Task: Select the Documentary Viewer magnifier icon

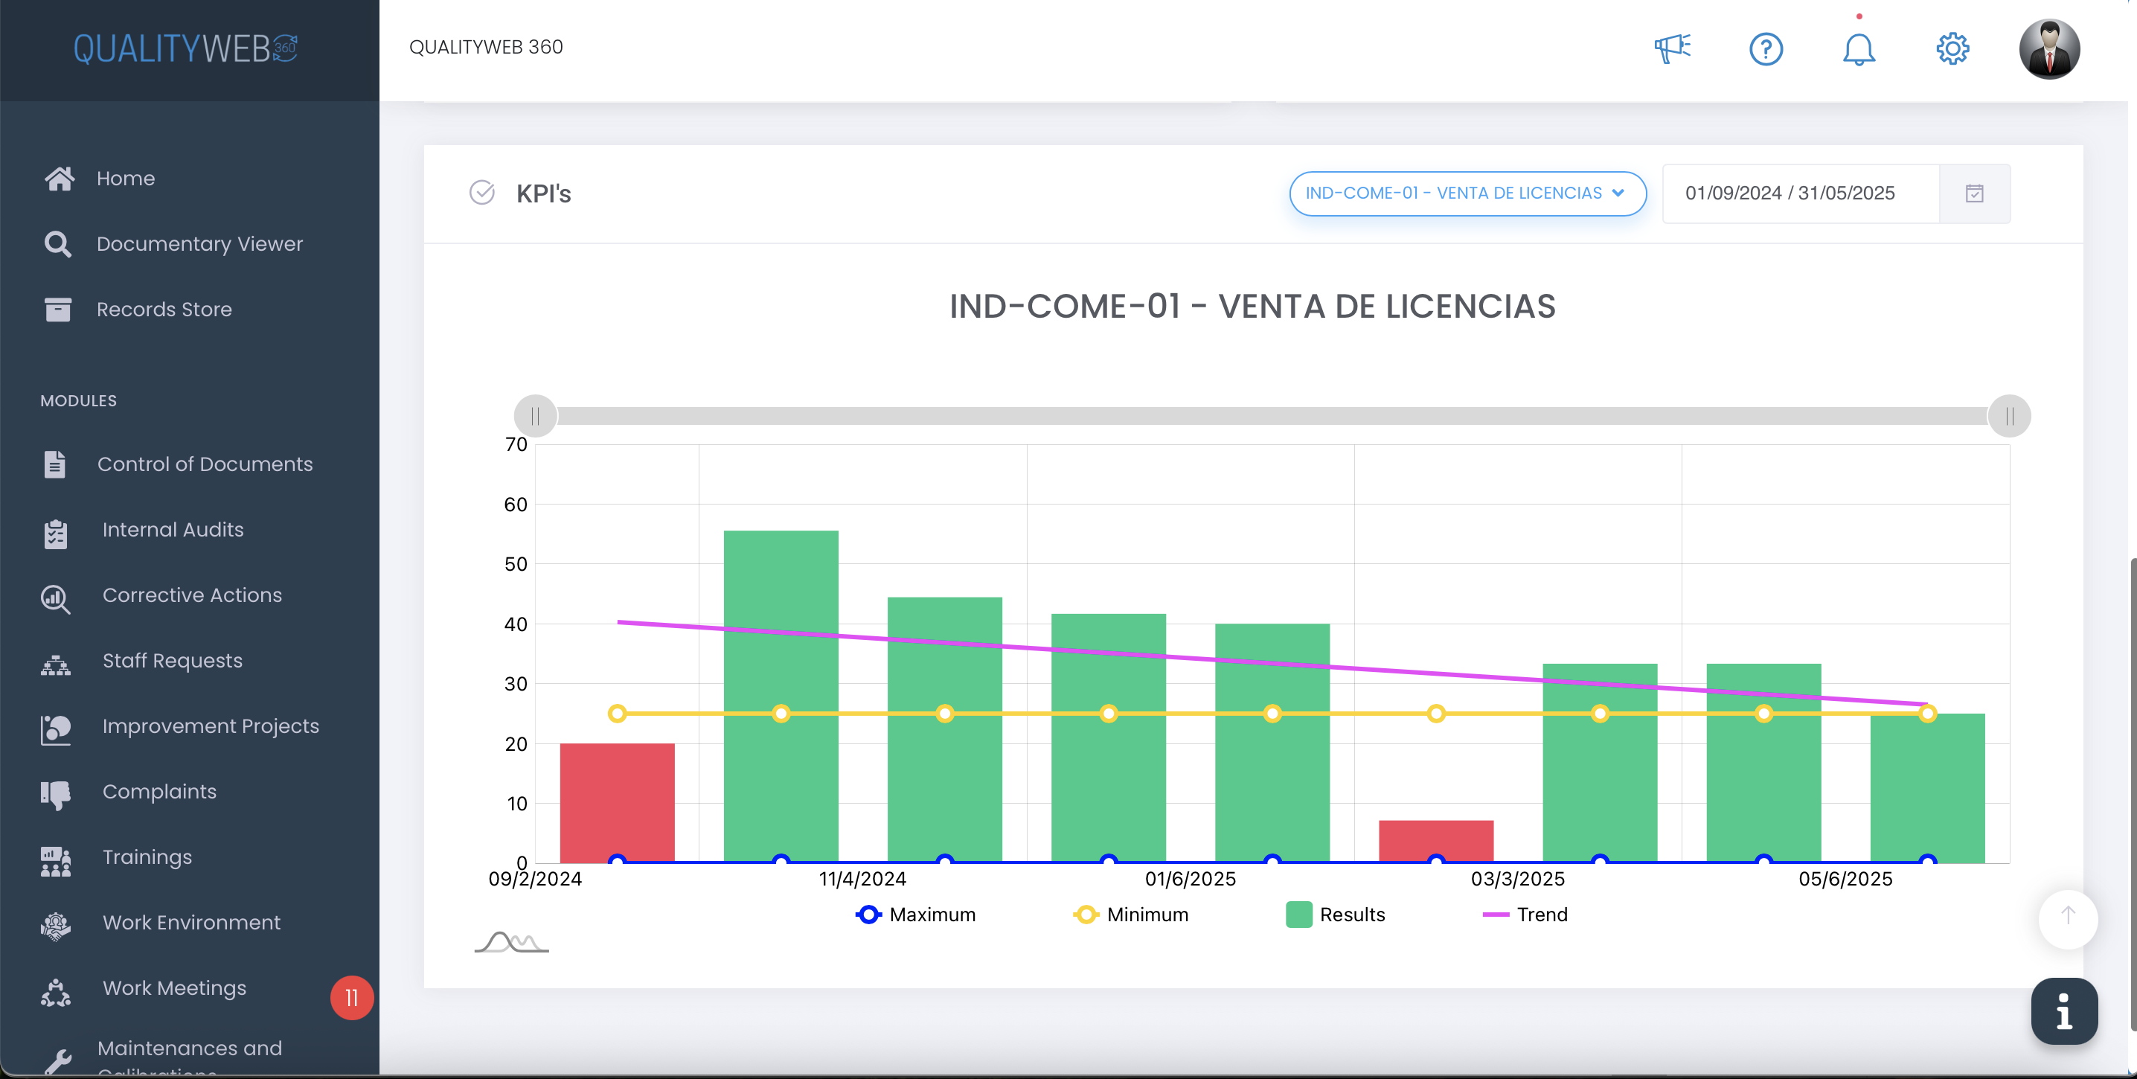Action: (57, 244)
